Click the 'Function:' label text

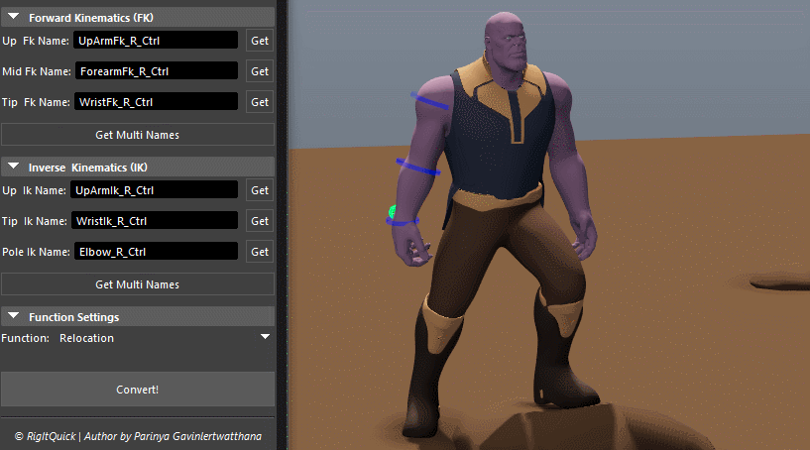point(26,338)
